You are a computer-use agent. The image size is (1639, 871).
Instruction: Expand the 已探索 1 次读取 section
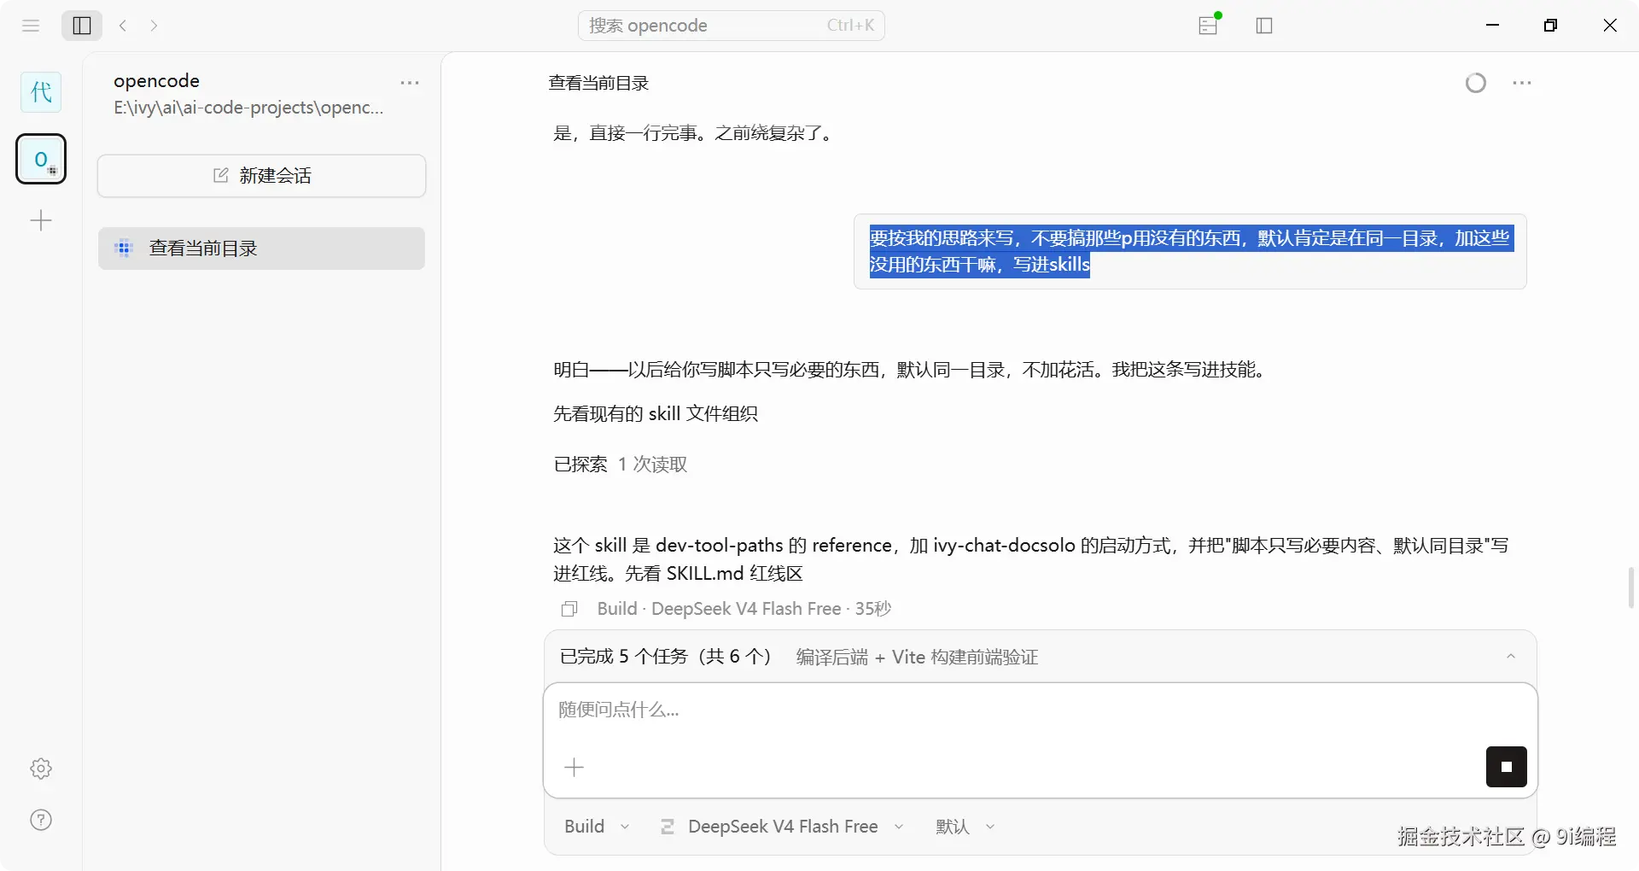coord(621,464)
